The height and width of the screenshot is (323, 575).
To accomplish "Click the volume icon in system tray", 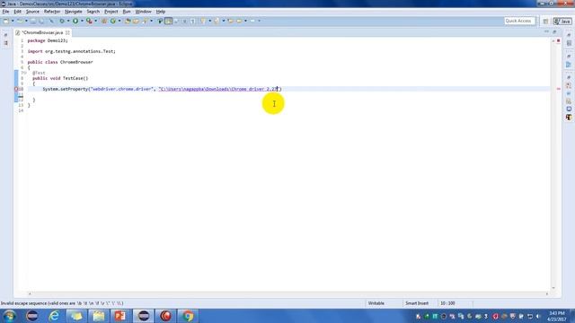I will point(538,316).
